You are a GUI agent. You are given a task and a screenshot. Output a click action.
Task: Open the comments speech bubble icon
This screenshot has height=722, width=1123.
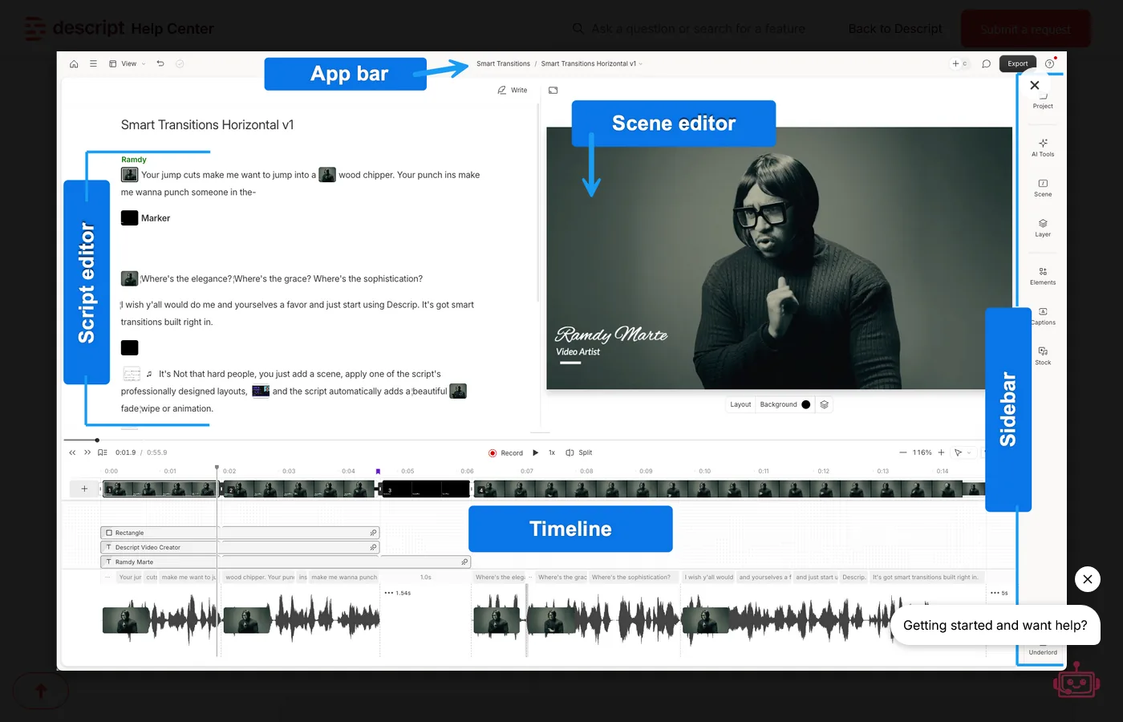(986, 63)
